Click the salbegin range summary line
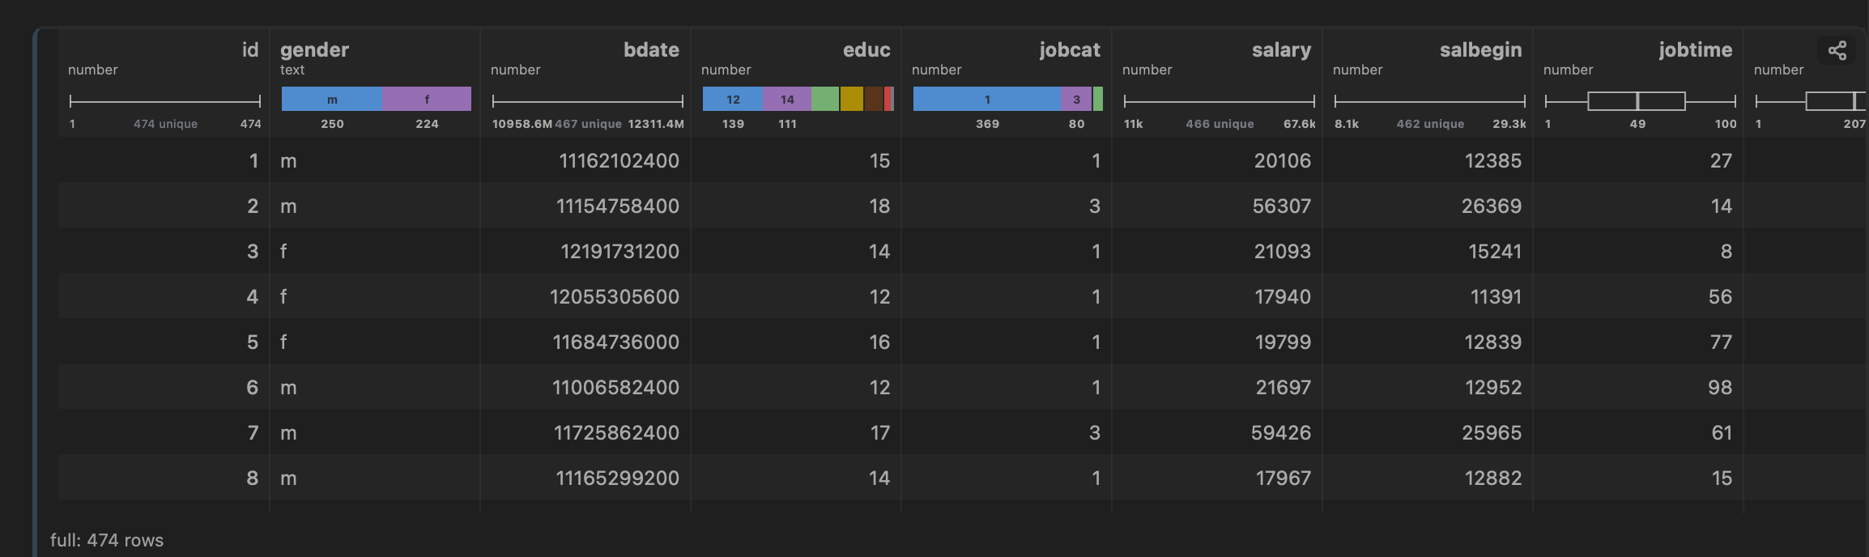1869x557 pixels. coord(1430,101)
